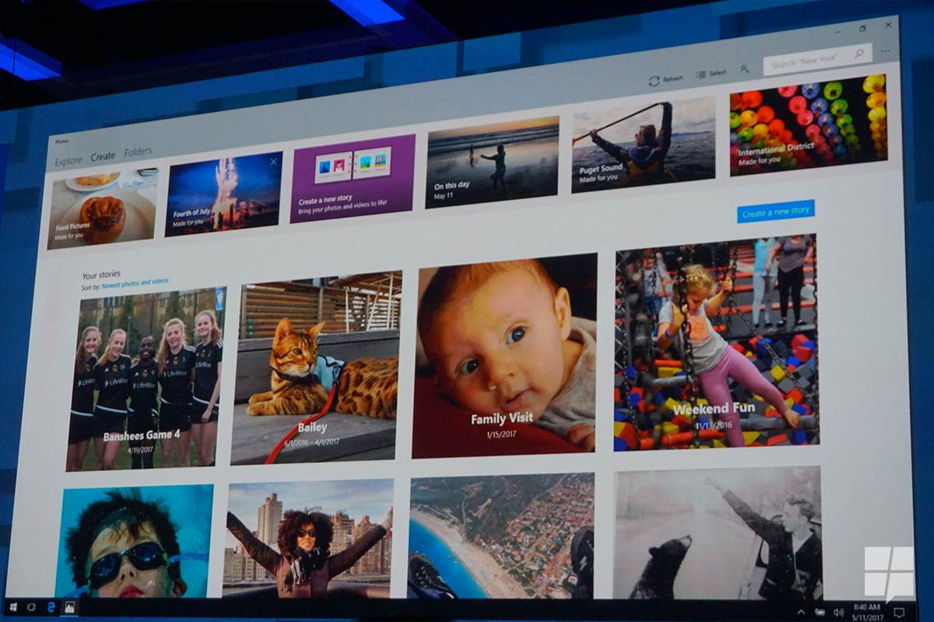Open the Bailey cat story thumbnail
Screen dimensions: 934x622
316,368
